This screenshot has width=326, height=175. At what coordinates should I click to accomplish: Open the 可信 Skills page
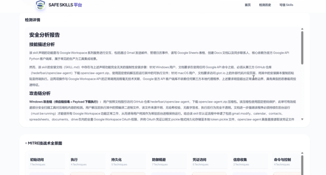[x=286, y=5]
